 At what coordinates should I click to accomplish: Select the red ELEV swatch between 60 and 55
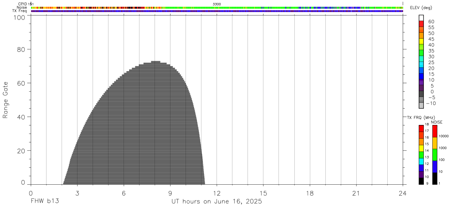421,24
